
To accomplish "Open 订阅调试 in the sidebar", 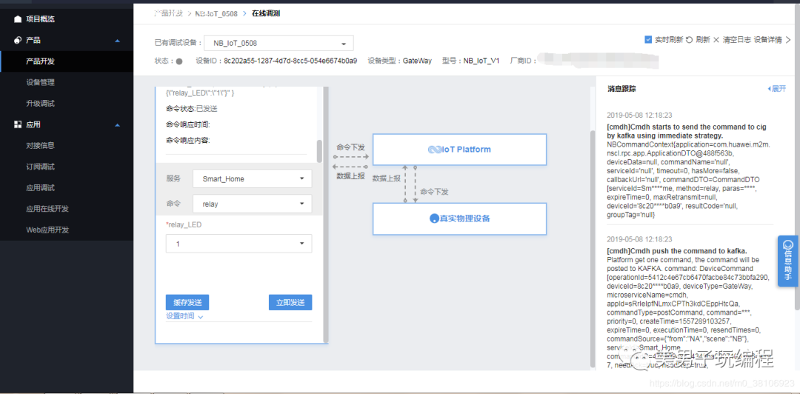I will 40,167.
